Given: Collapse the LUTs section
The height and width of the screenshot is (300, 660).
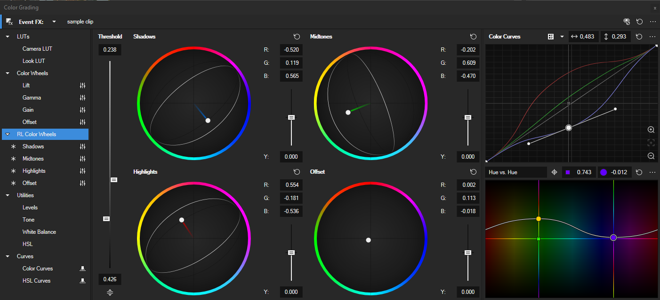Looking at the screenshot, I should 8,37.
